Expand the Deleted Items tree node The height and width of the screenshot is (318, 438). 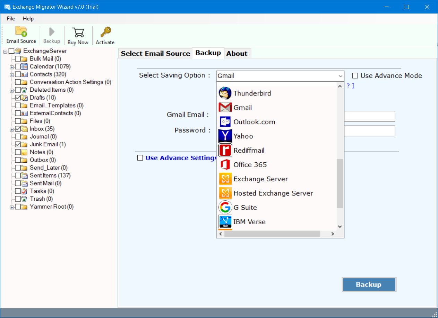point(12,90)
